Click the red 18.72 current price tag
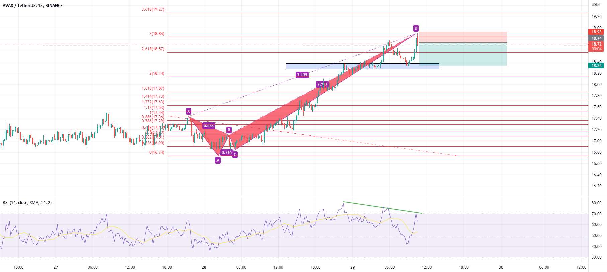Screen dimensions: 607x272 (596, 44)
